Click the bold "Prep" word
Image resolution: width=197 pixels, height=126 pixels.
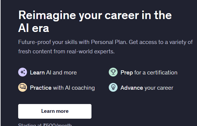tap(127, 72)
